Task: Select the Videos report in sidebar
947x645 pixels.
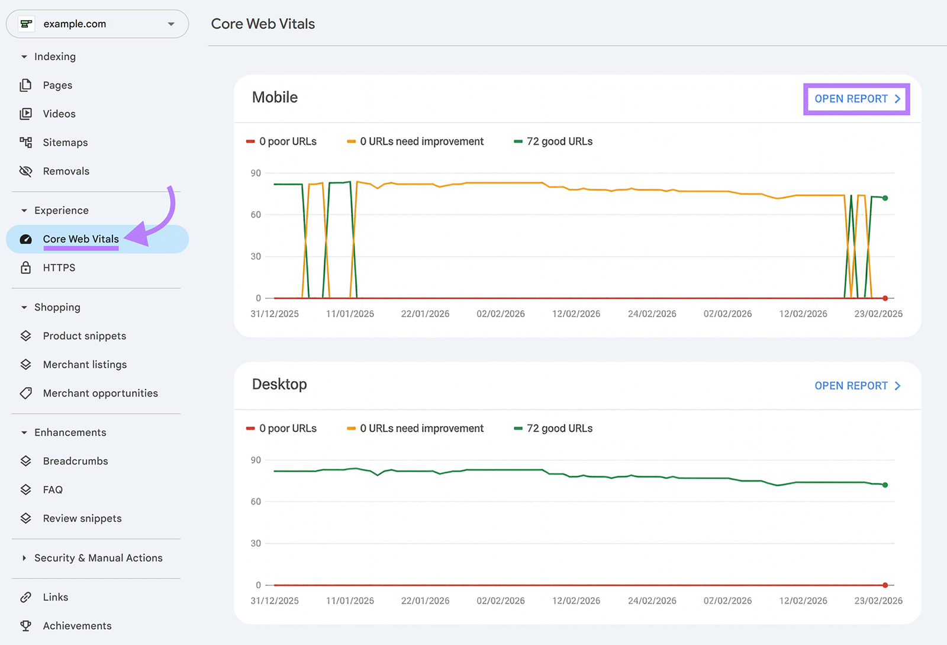Action: click(x=59, y=114)
